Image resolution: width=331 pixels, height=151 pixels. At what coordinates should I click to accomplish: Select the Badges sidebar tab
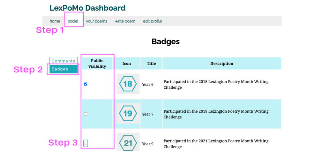(x=64, y=69)
